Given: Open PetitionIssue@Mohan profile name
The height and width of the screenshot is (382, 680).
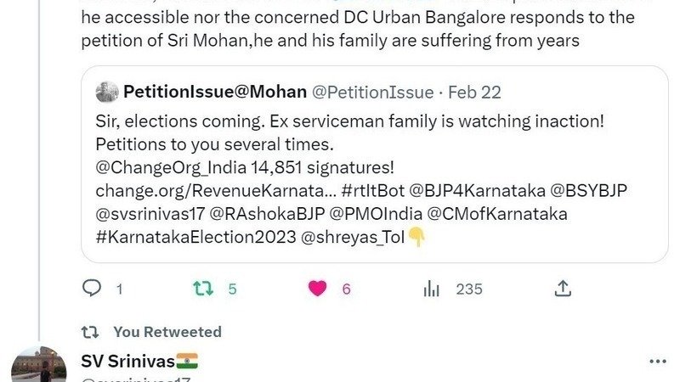Looking at the screenshot, I should pos(215,92).
